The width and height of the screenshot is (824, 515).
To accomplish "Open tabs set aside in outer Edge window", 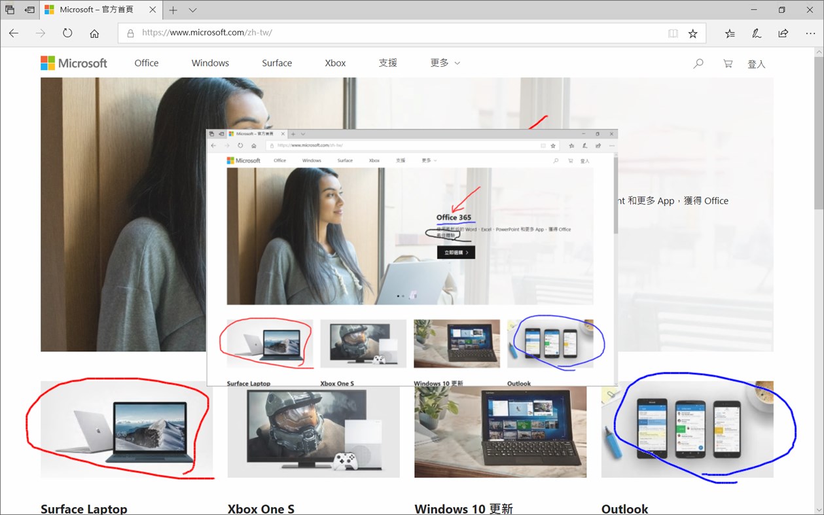I will 10,10.
